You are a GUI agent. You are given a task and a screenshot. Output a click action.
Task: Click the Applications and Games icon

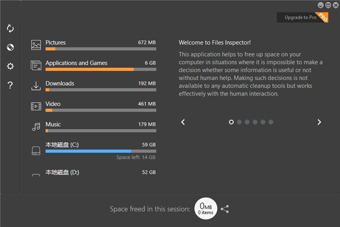[x=36, y=65]
